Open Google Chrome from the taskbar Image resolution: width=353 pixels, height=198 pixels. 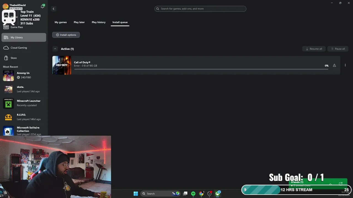[201, 194]
